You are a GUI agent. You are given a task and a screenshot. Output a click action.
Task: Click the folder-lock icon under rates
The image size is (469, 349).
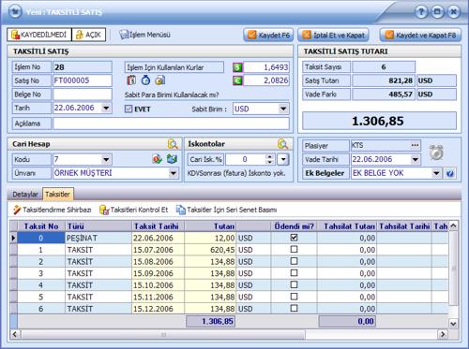159,80
